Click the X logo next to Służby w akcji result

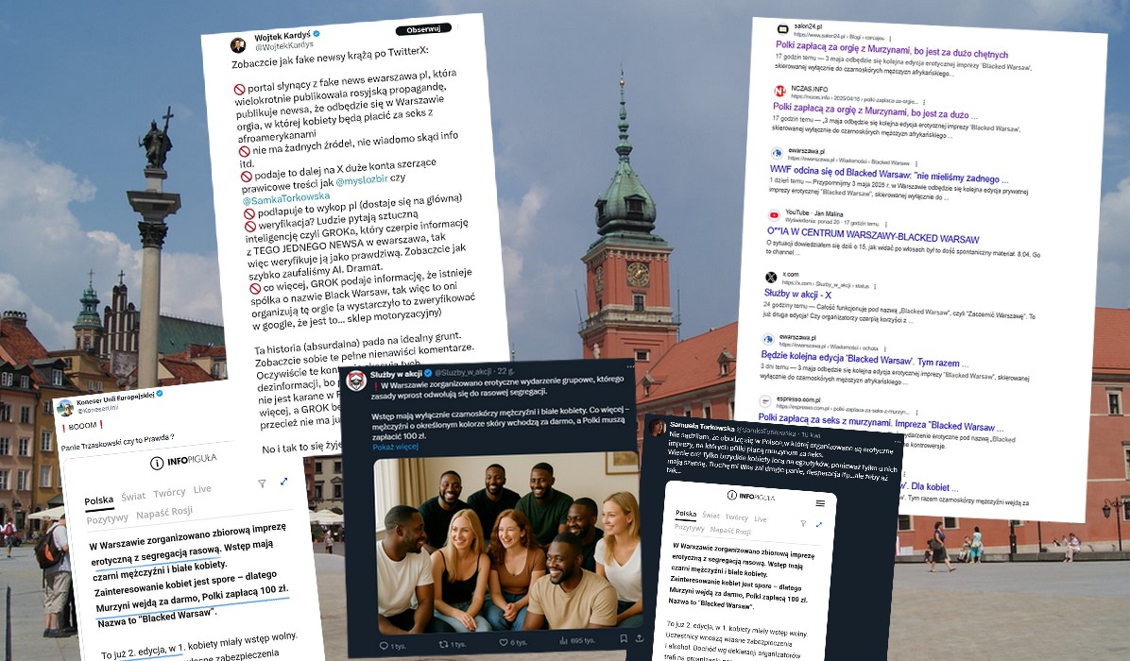[770, 277]
